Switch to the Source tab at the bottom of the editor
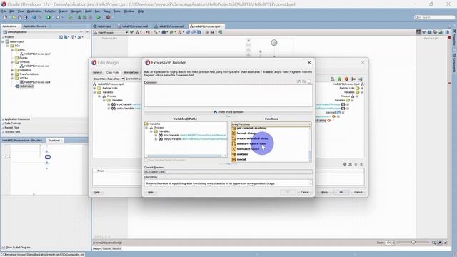 click(106, 249)
